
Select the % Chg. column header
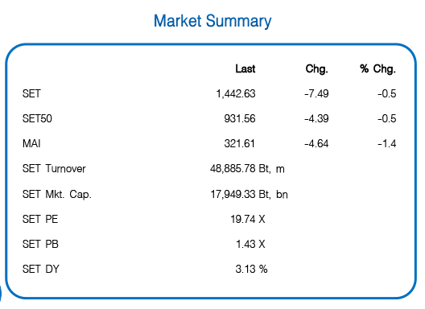point(378,69)
